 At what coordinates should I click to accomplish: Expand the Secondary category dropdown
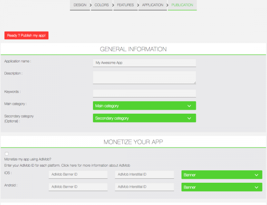(x=144, y=118)
